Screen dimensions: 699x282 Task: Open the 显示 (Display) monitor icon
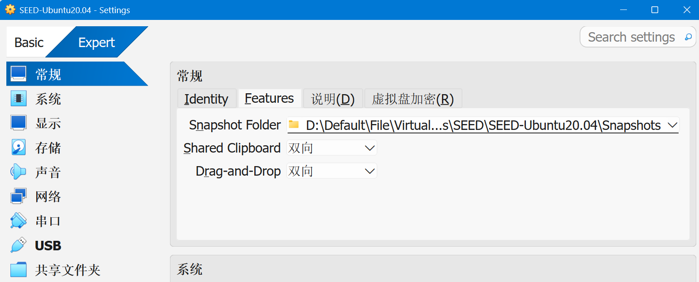tap(19, 123)
